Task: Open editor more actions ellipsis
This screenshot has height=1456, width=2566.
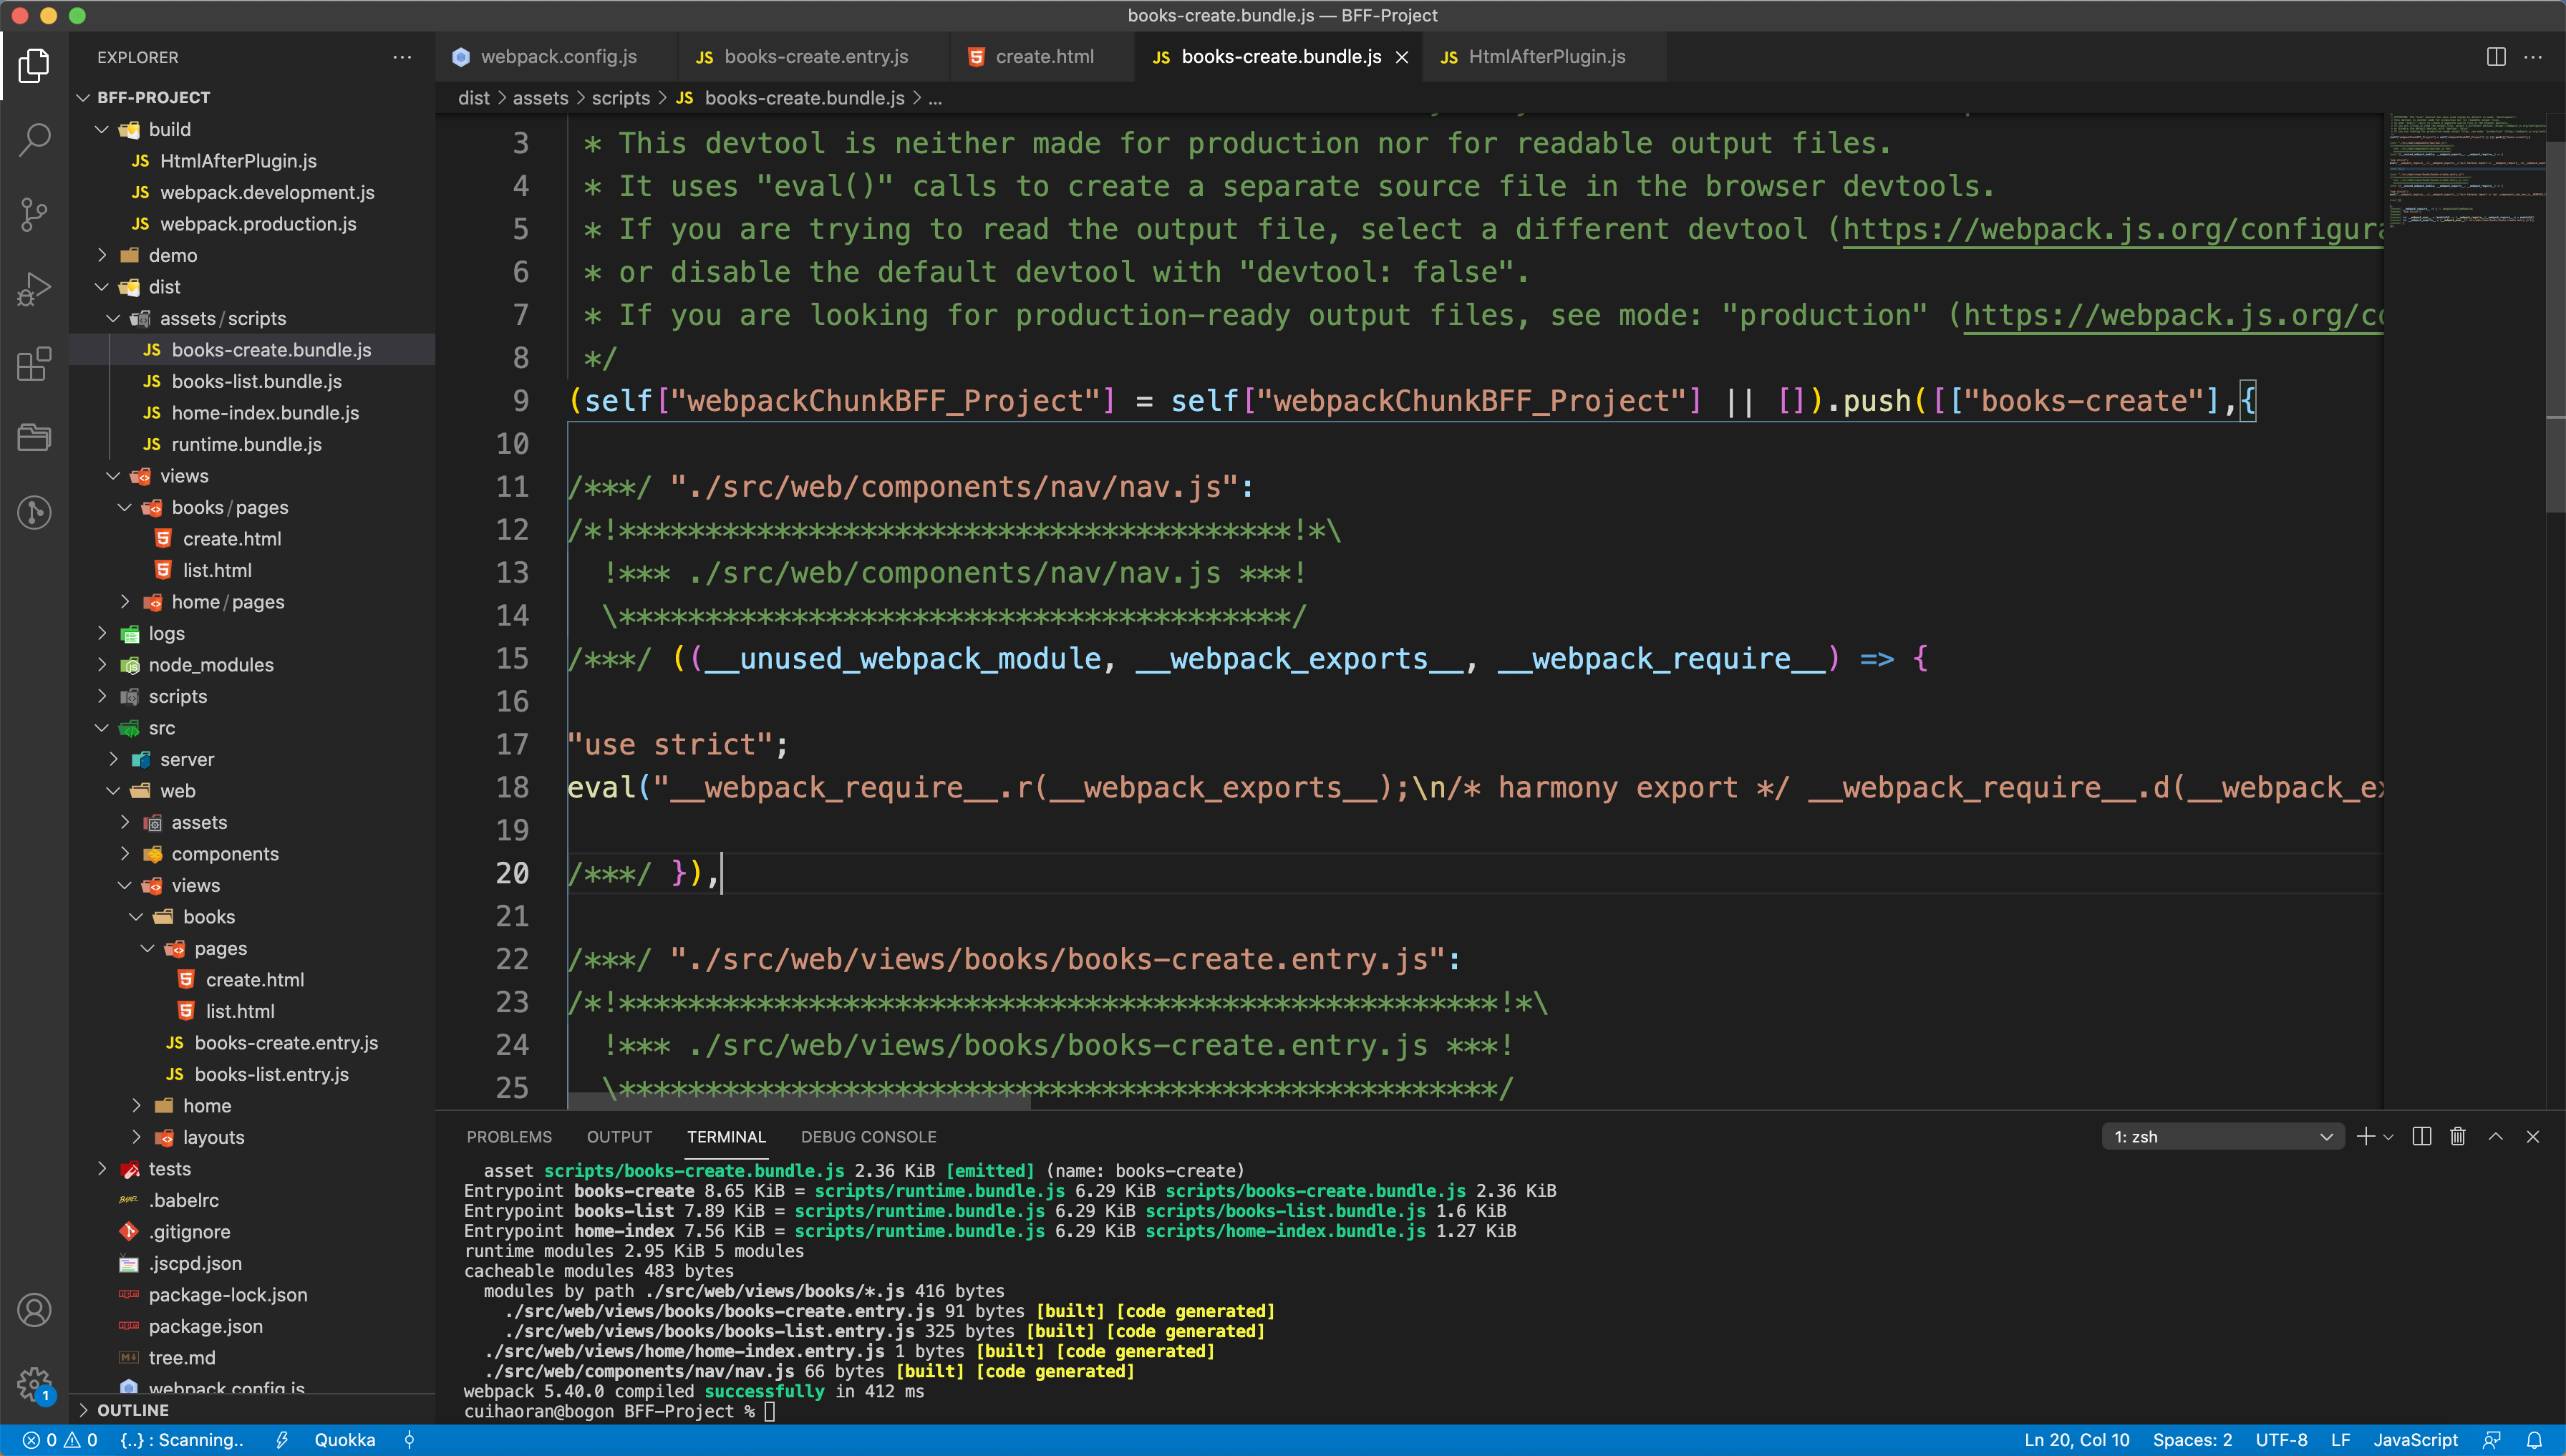Action: 2533,57
